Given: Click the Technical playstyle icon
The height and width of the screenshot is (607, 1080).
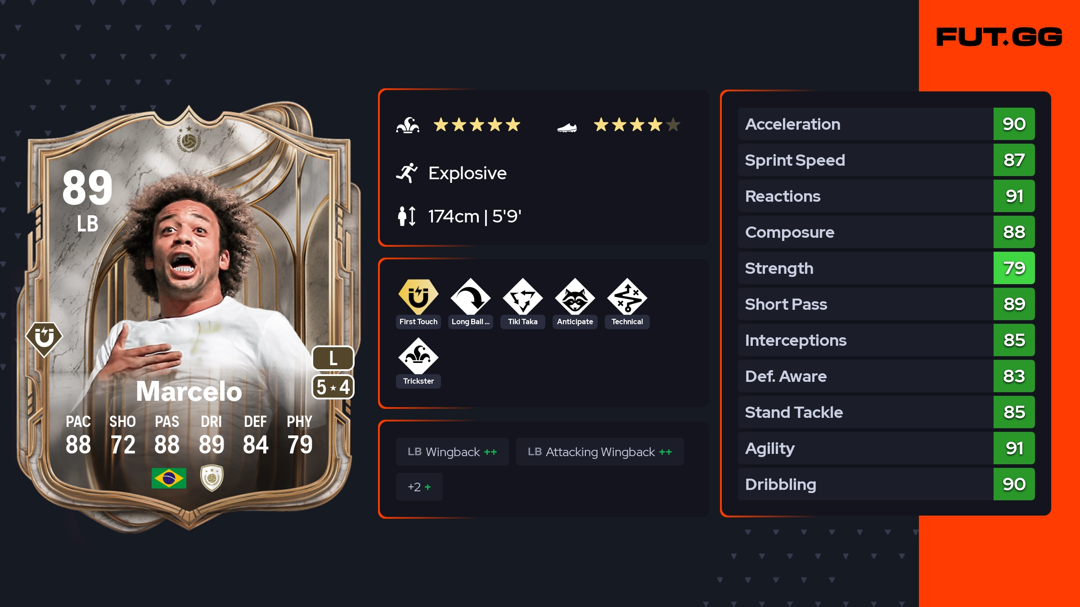Looking at the screenshot, I should 627,297.
